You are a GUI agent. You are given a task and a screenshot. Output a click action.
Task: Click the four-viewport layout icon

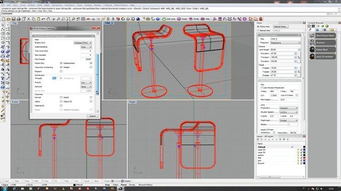83,19
